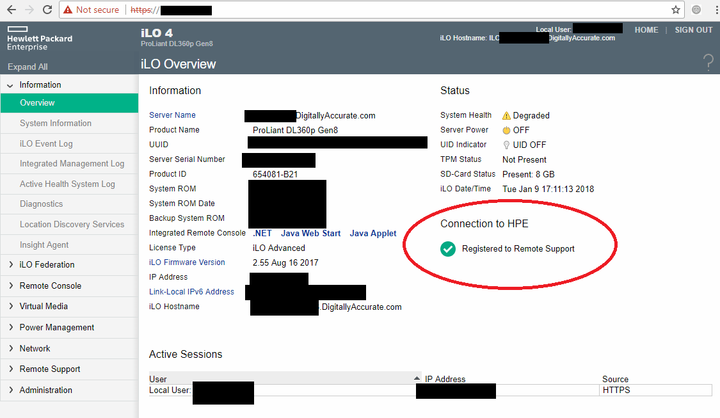Launch Java Web Start console
Viewport: 720px width, 418px height.
(x=311, y=233)
